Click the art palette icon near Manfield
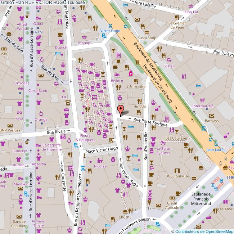 (39, 178)
